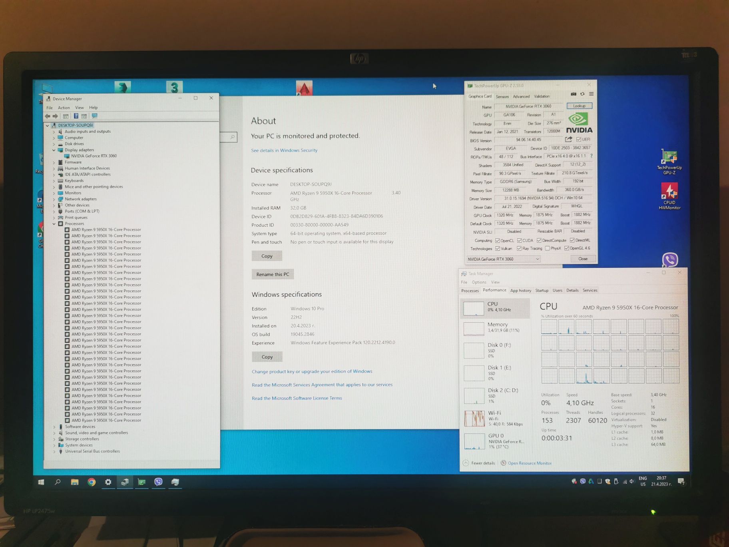Select DESKTOP-SOUPQ9J root node in Device Manager
Screen dimensions: 729x547
pyautogui.click(x=76, y=125)
